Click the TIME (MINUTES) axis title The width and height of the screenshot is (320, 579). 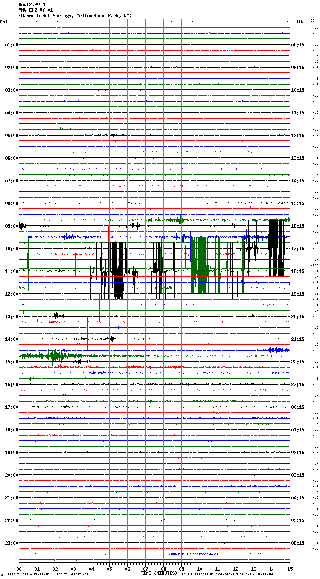tap(159, 573)
